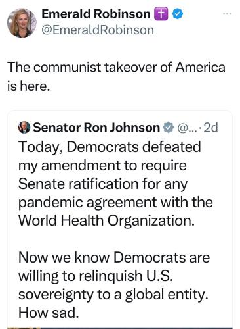Screen dimensions: 240x329
Task: Click the 'sovereignty to a global entity' line
Action: tap(113, 294)
